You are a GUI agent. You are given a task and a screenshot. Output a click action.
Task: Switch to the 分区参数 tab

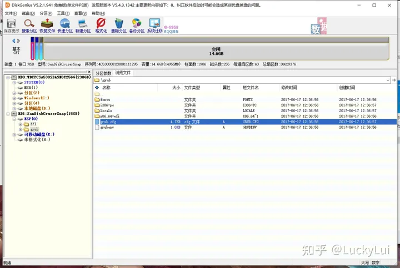point(103,73)
